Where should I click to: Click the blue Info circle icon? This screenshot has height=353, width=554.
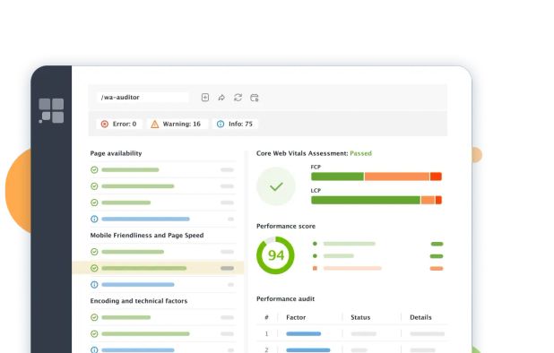tap(221, 124)
